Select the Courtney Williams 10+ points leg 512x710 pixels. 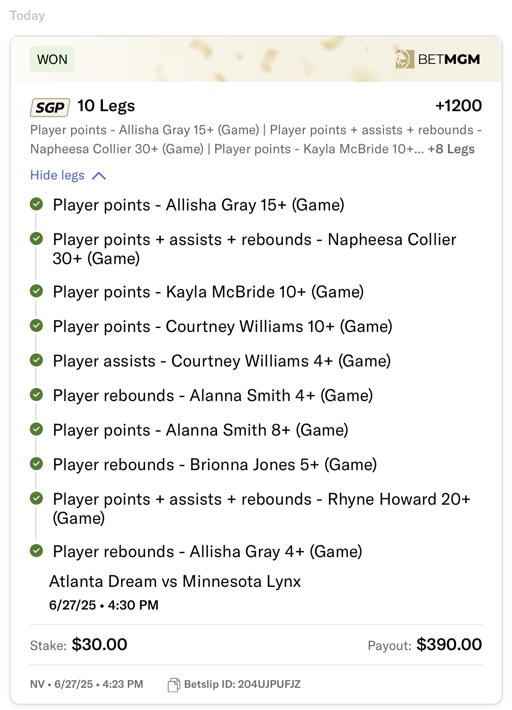[x=223, y=326]
